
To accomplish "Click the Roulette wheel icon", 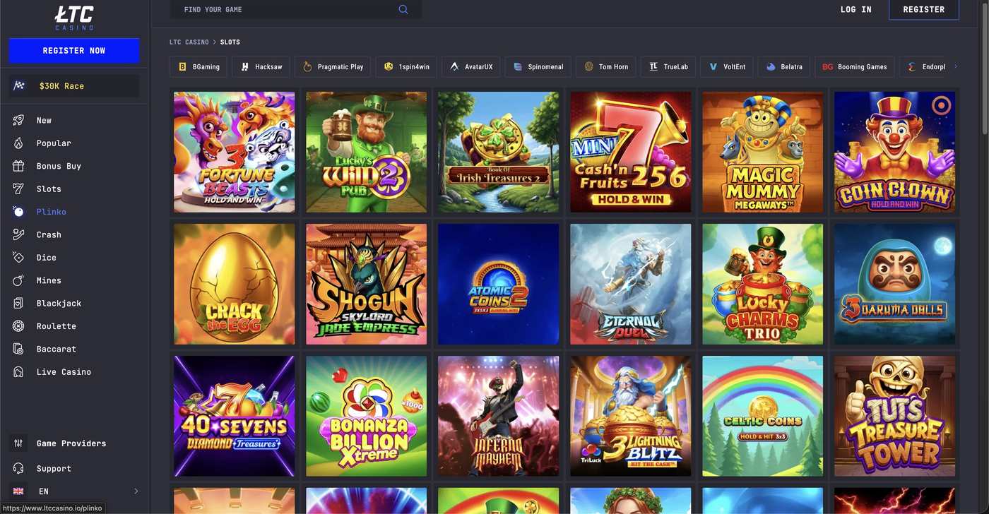I will tap(18, 326).
